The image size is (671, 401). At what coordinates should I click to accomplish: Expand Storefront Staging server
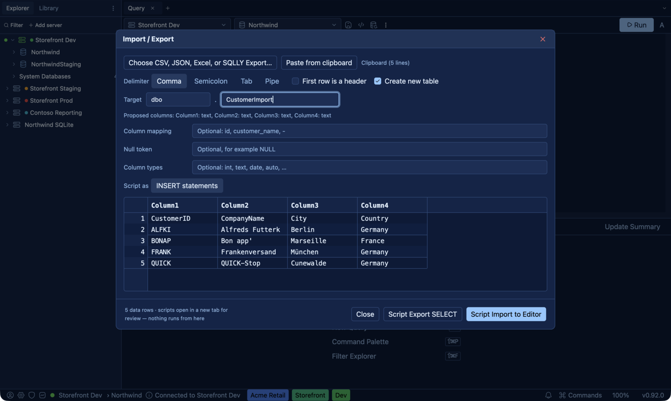tap(7, 88)
